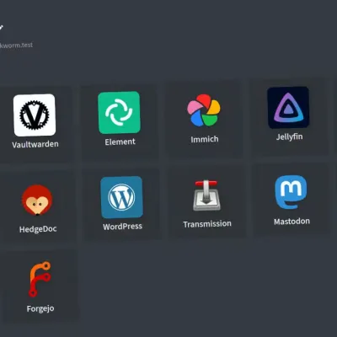Click the Transmission label text
This screenshot has width=337, height=337.
pos(207,224)
